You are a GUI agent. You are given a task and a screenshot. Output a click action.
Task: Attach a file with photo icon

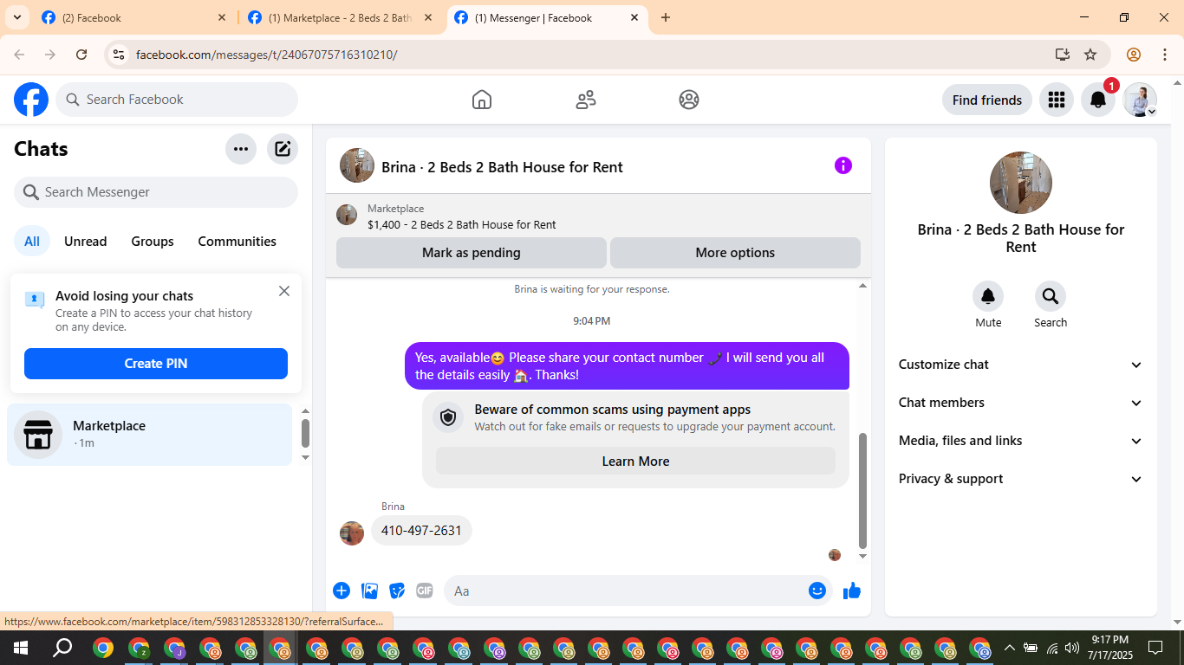370,591
